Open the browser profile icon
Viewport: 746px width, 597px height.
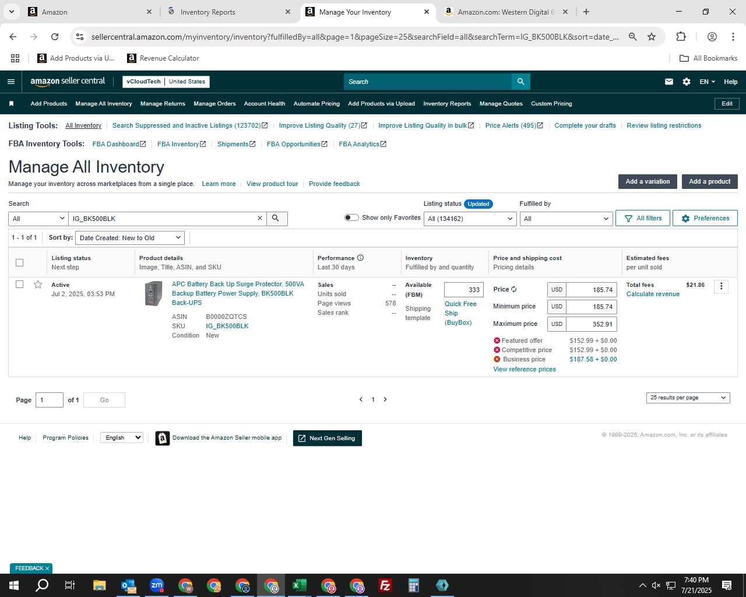(712, 37)
